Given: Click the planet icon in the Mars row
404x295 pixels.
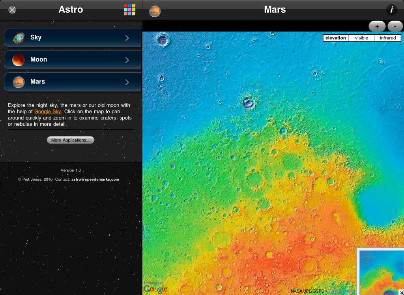Looking at the screenshot, I should coord(19,82).
